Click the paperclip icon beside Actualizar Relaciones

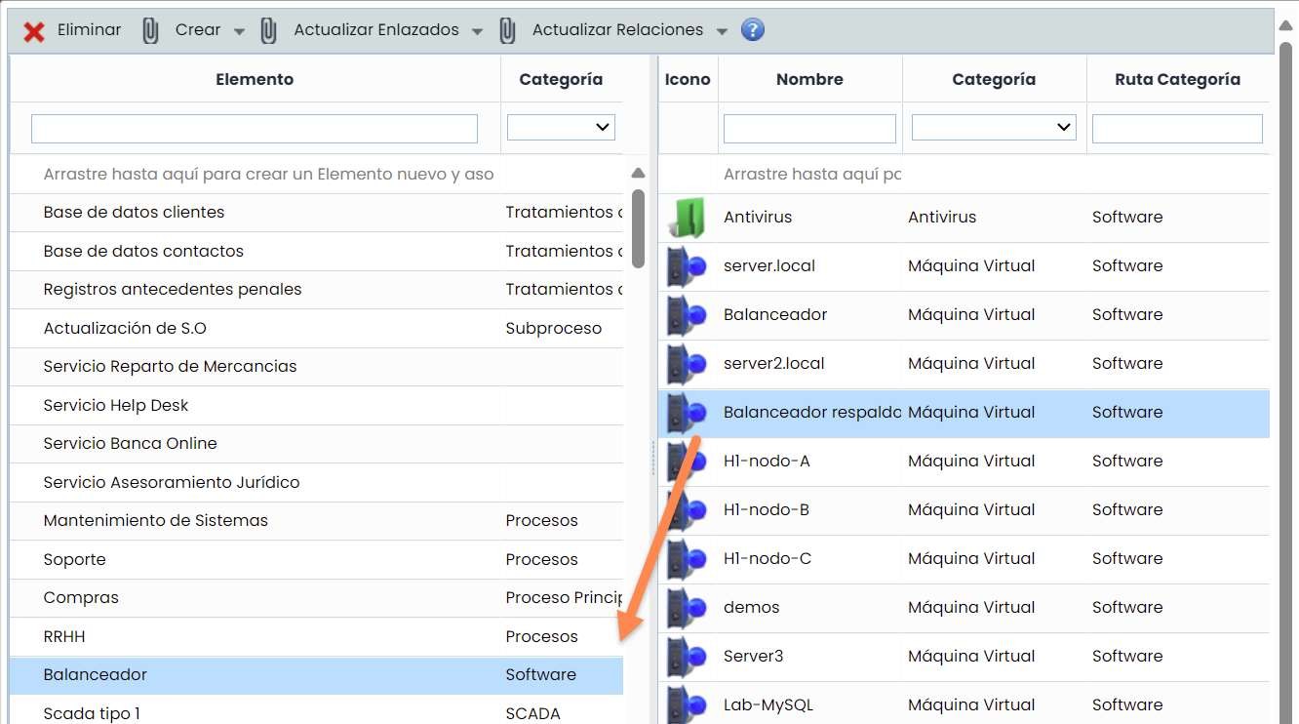(x=508, y=31)
